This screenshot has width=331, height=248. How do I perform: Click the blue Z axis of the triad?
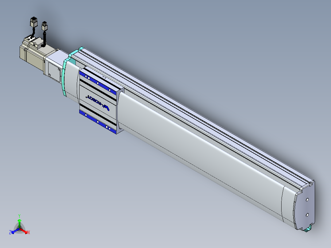tap(15, 231)
